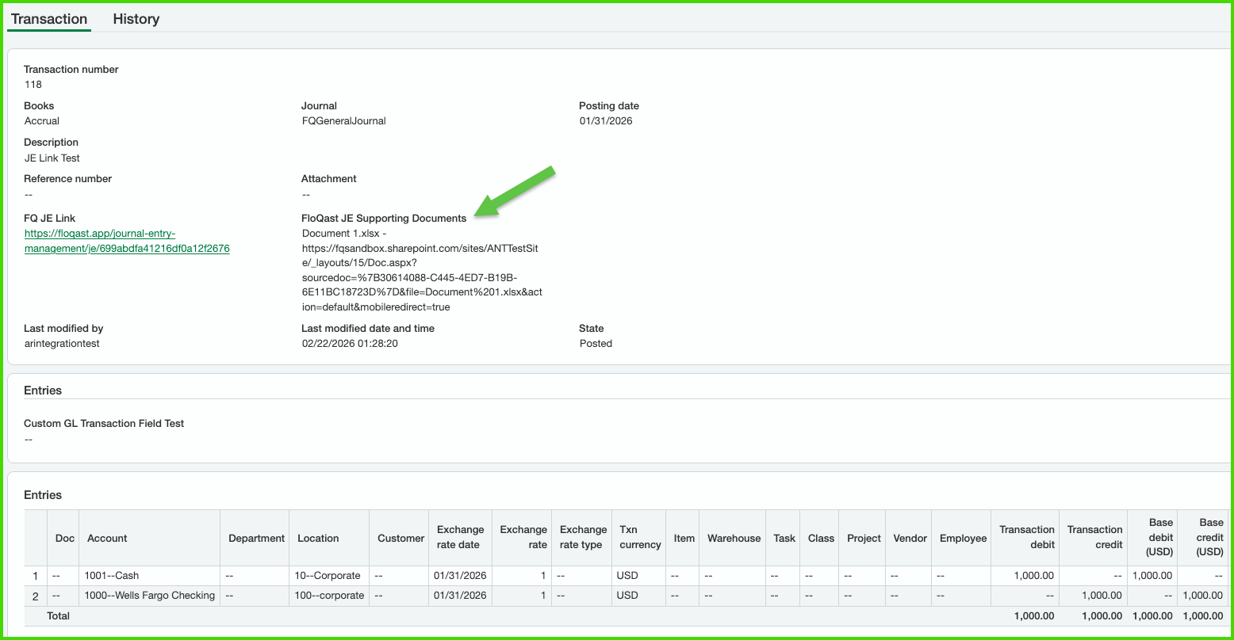Click the Transaction credit column header
This screenshot has width=1234, height=640.
click(1094, 537)
